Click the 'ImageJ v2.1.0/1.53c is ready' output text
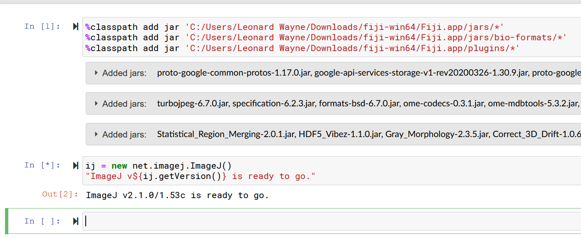The image size is (581, 238). [177, 195]
